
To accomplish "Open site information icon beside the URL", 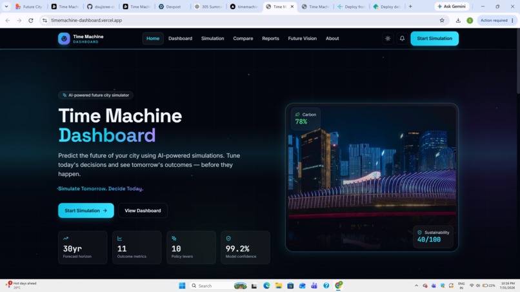I will tap(45, 21).
